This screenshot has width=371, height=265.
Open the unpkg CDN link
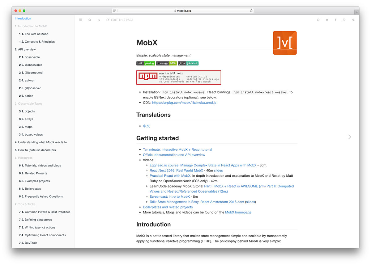pyautogui.click(x=184, y=103)
